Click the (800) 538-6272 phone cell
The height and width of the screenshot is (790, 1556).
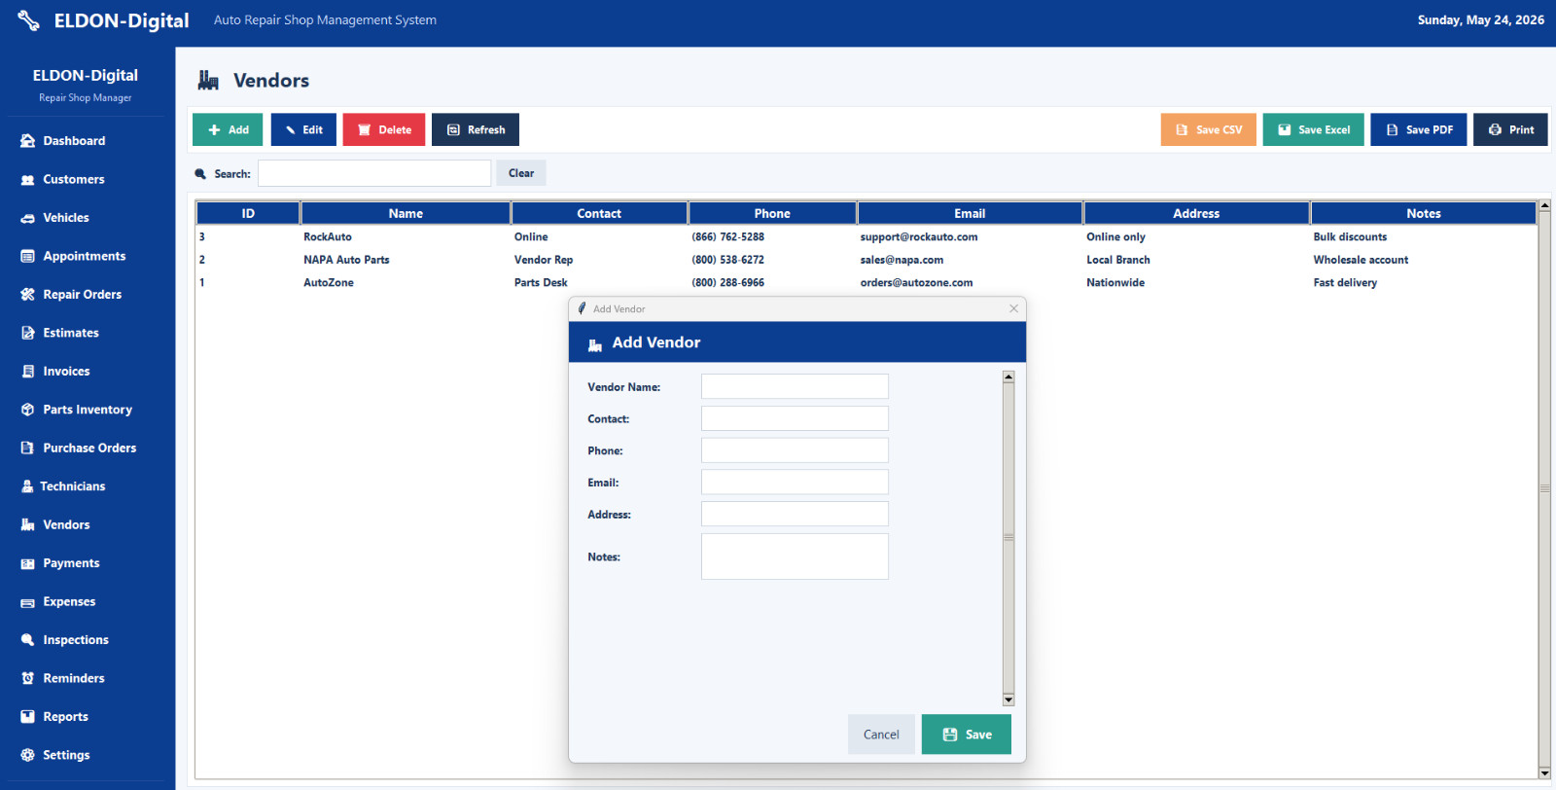pyautogui.click(x=727, y=260)
